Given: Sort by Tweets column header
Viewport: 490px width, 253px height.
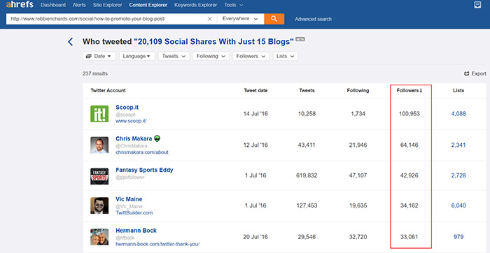Looking at the screenshot, I should pos(307,90).
